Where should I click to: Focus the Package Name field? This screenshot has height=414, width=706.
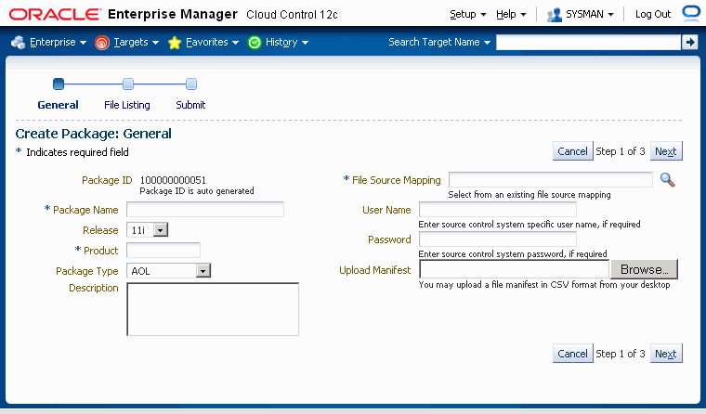(205, 210)
